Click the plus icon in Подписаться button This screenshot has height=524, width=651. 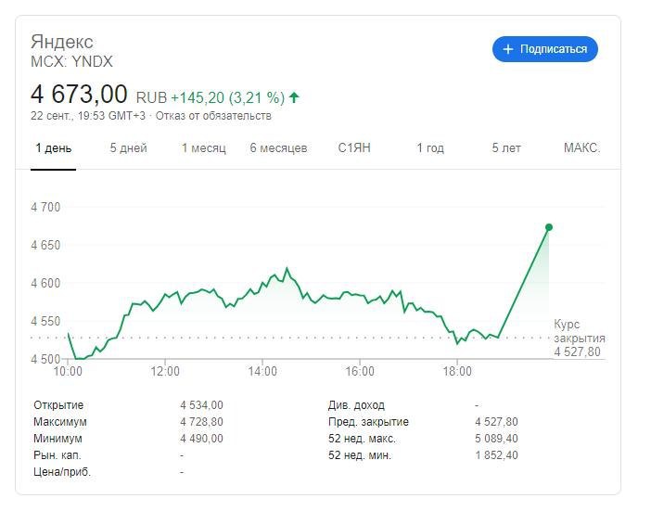click(508, 49)
